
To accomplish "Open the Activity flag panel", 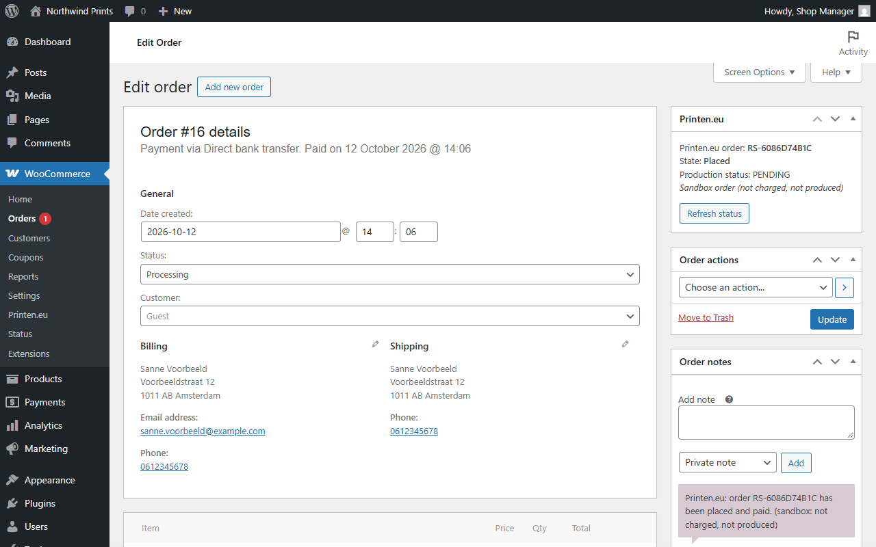I will [x=853, y=42].
